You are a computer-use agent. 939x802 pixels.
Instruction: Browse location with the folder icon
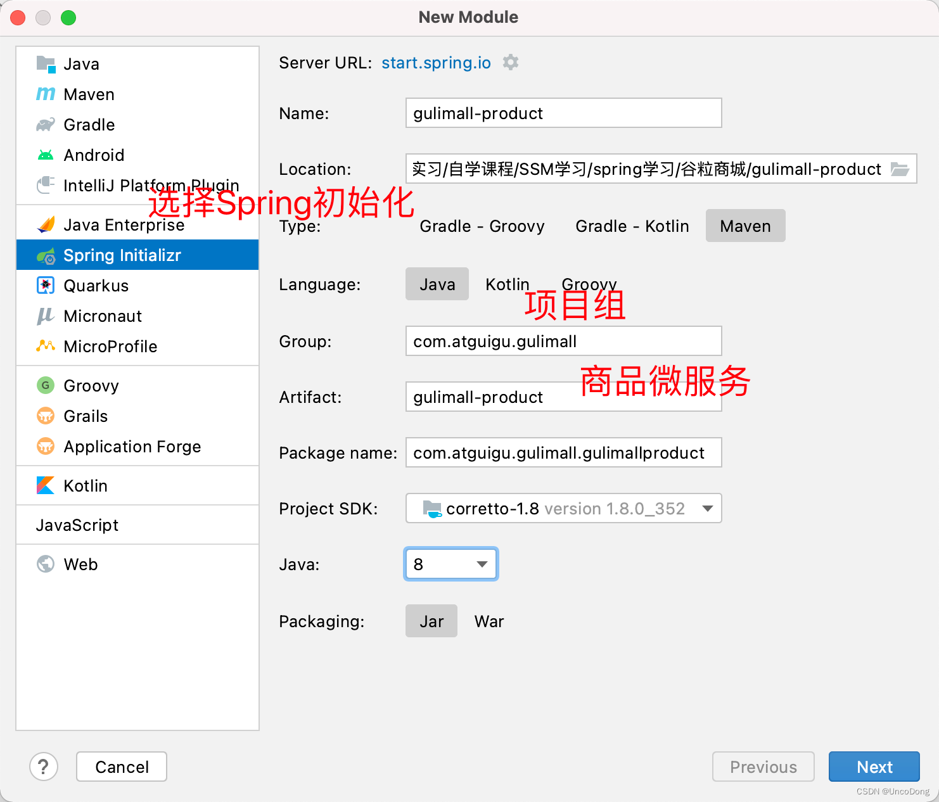click(x=900, y=169)
